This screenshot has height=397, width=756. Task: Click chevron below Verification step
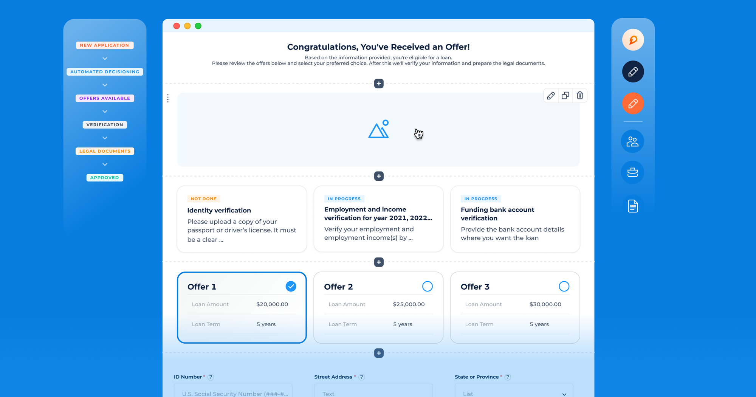pos(105,138)
